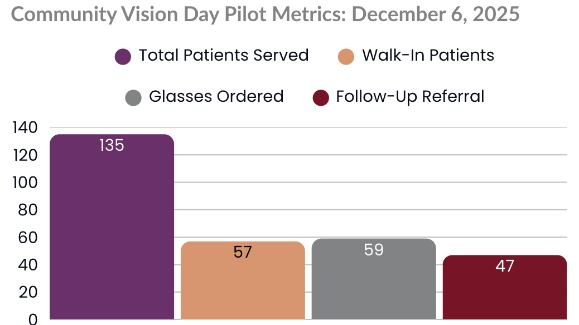Click the gray Glasses Ordered legend dot
The width and height of the screenshot is (579, 325).
click(133, 98)
